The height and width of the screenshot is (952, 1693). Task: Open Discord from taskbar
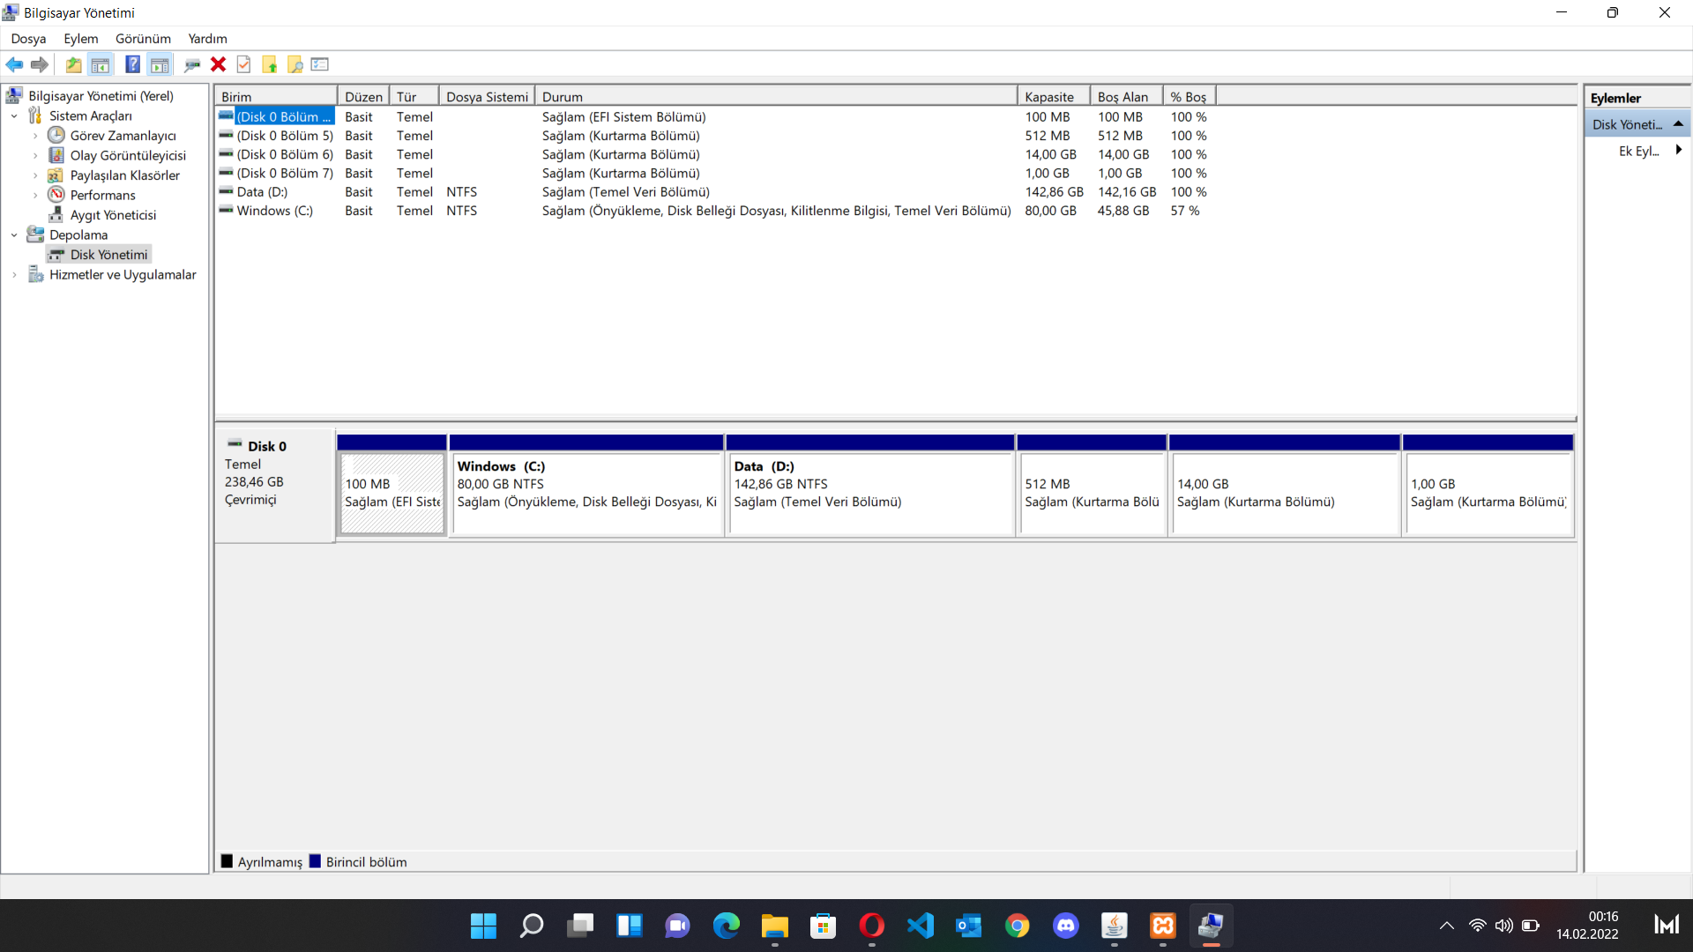pyautogui.click(x=1065, y=926)
